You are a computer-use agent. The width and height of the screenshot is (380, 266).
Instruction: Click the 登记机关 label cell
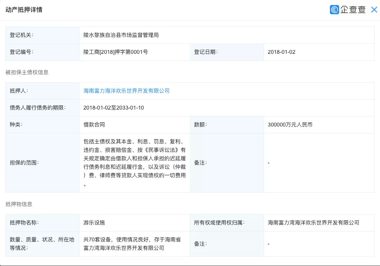[x=42, y=35]
